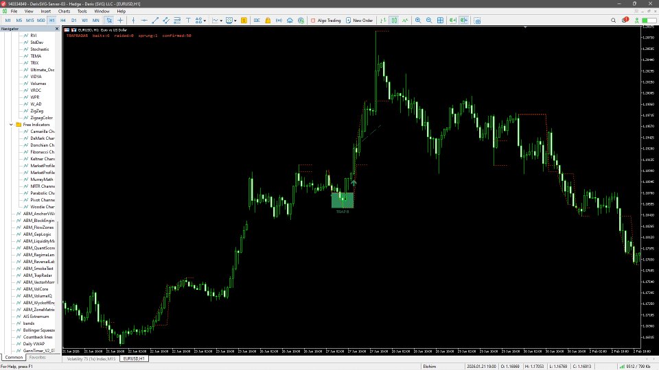Click the connection level battery indicator
659x370 pixels.
tap(649, 20)
